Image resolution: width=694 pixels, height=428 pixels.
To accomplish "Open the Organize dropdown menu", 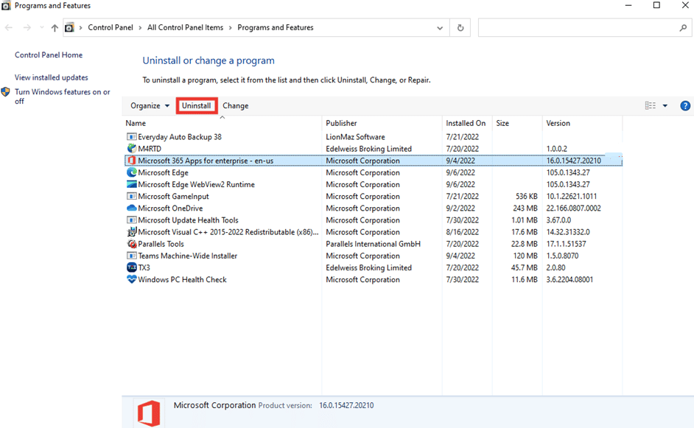I will [x=150, y=105].
